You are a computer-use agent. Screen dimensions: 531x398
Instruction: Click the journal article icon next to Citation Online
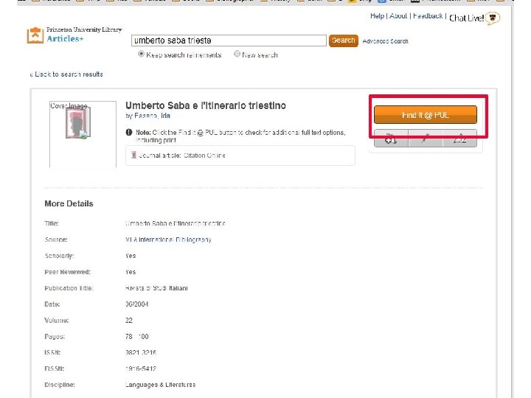[x=133, y=155]
